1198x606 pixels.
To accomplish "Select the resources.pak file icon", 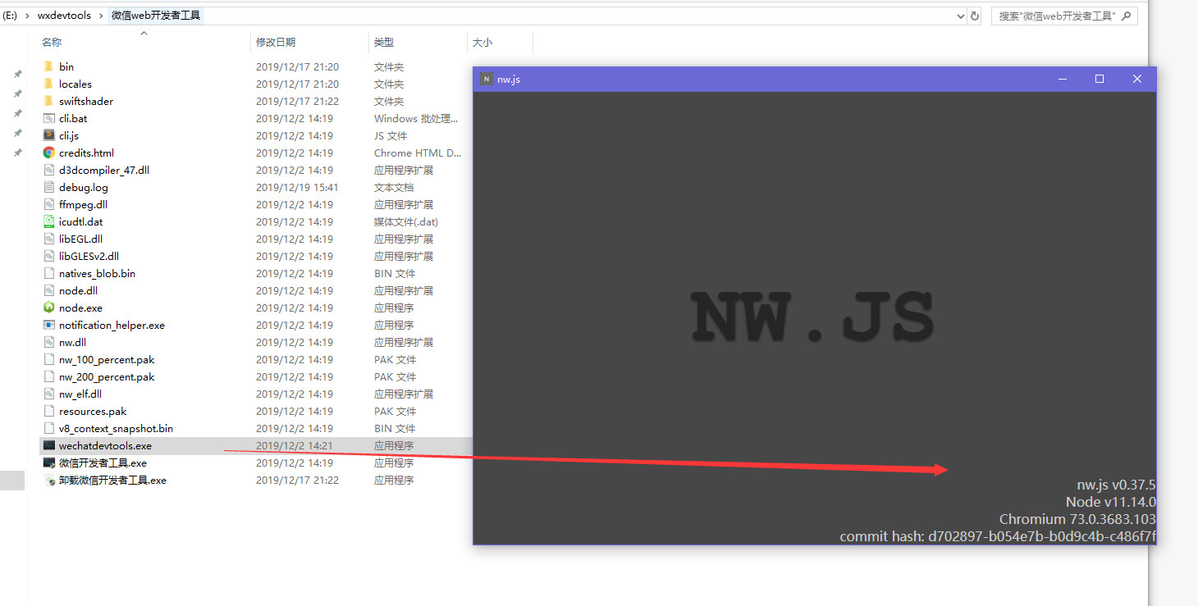I will 48,411.
